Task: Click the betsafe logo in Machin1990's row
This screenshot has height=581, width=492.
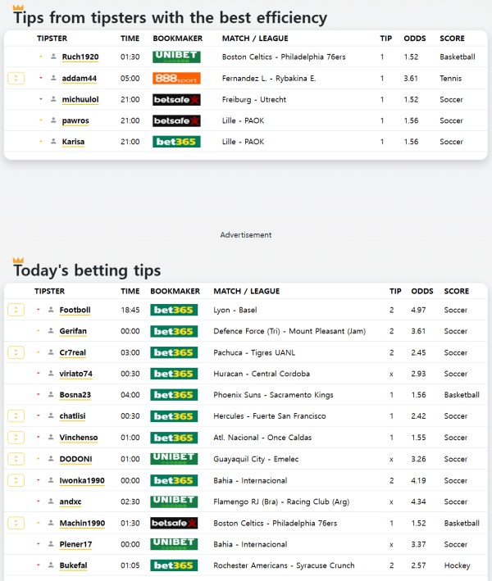Action: click(x=174, y=523)
